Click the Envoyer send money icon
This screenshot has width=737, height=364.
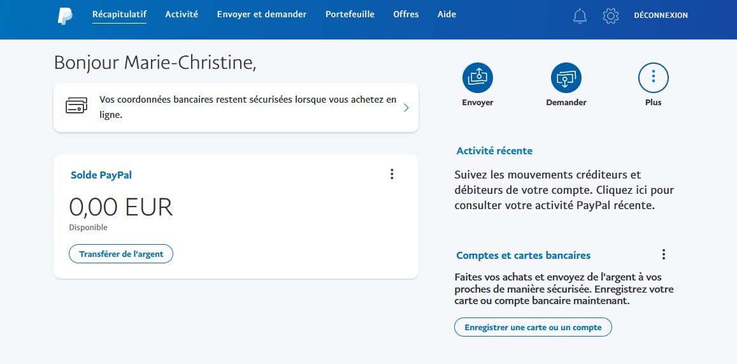tap(478, 78)
